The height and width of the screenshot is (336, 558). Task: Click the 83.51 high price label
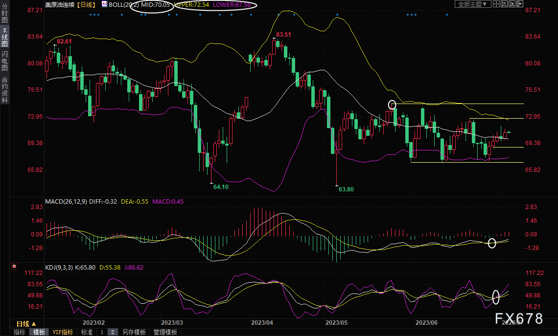point(283,35)
